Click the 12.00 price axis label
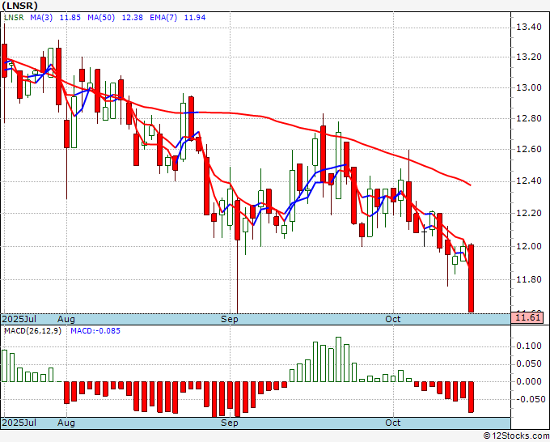 529,246
